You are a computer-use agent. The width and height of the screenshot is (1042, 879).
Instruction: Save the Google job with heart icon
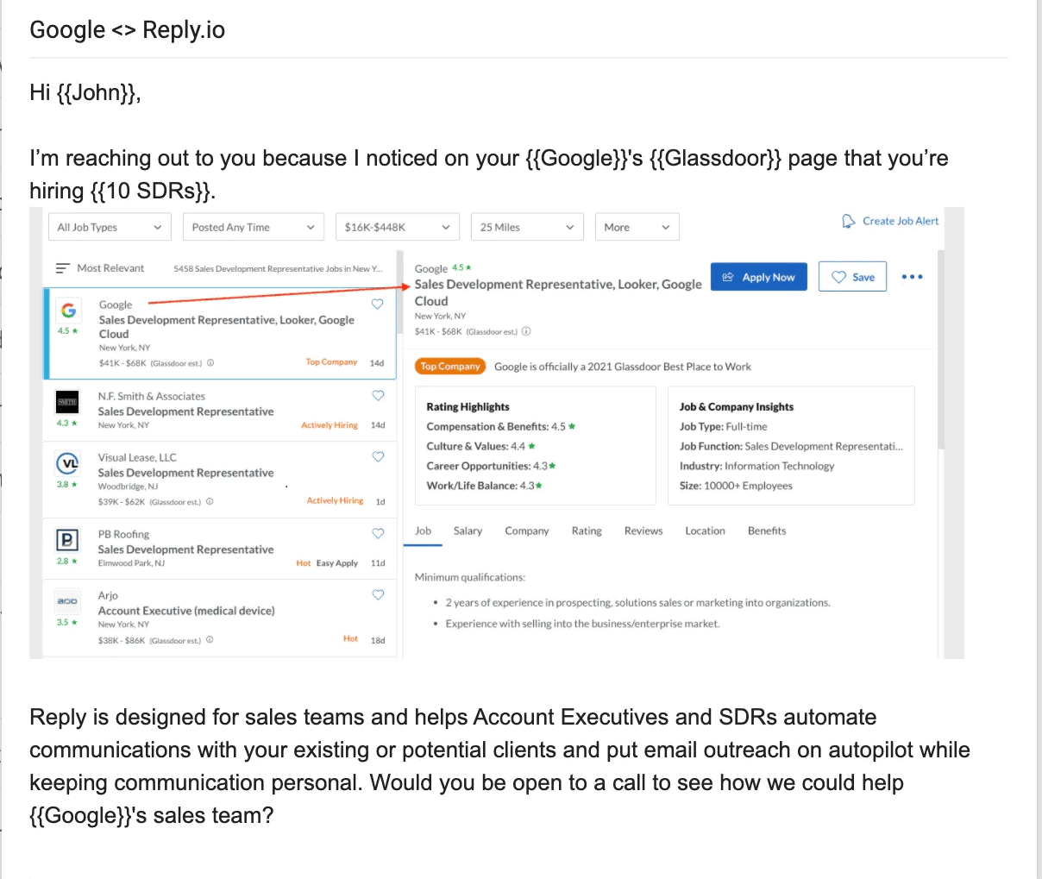377,304
